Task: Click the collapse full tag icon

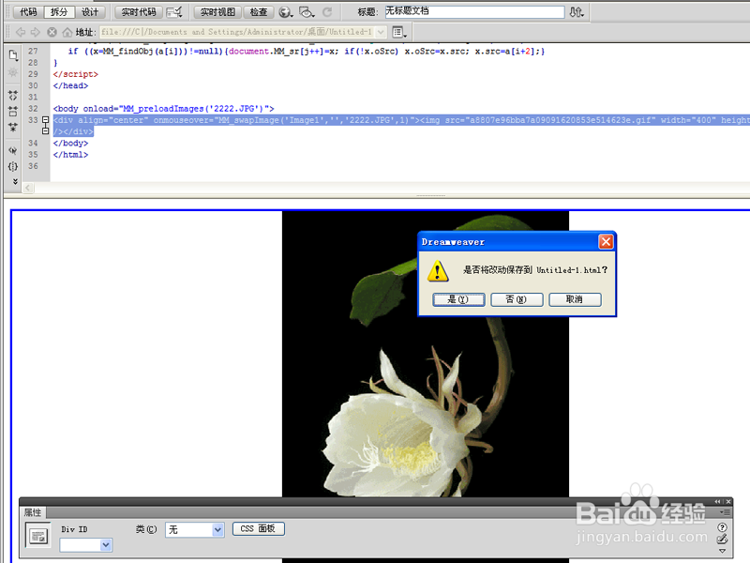Action: [x=13, y=95]
